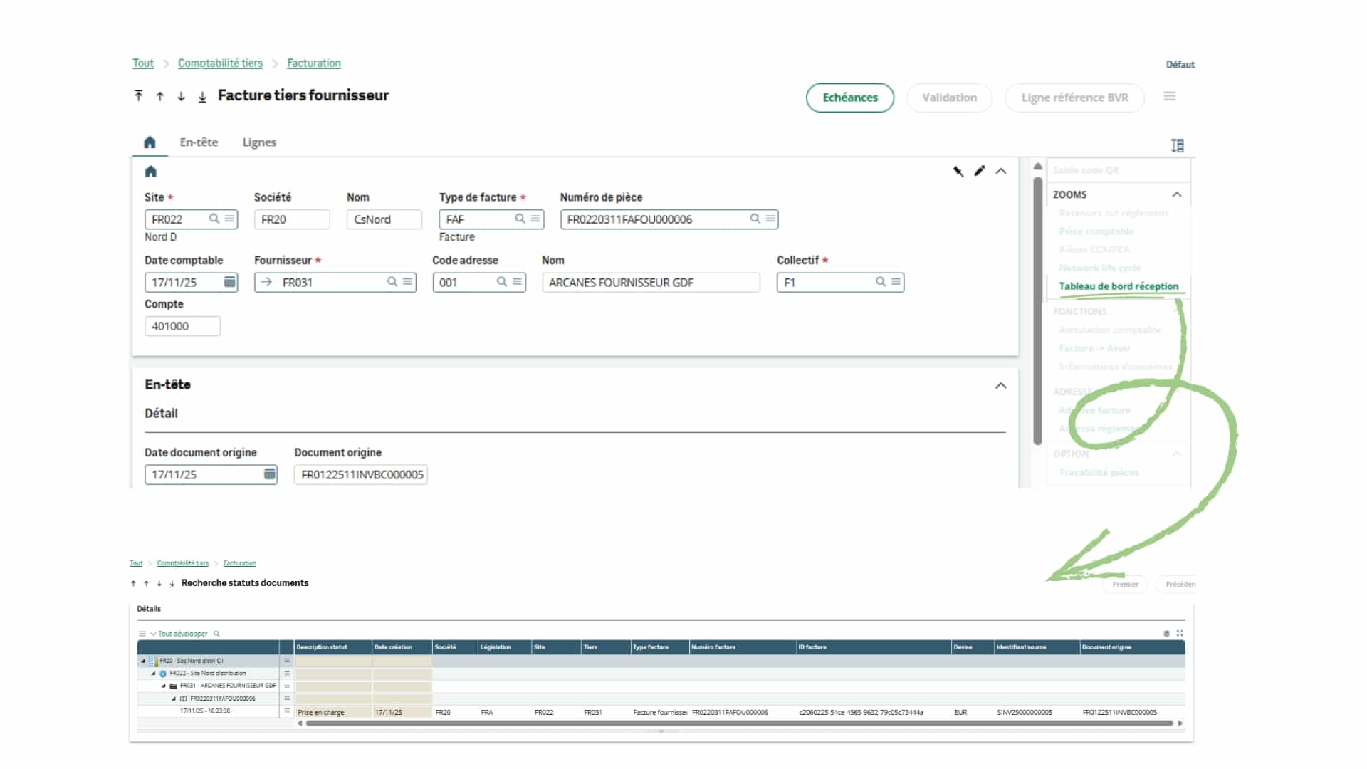Jump to first record arrow icon
This screenshot has width=1367, height=769.
click(139, 96)
